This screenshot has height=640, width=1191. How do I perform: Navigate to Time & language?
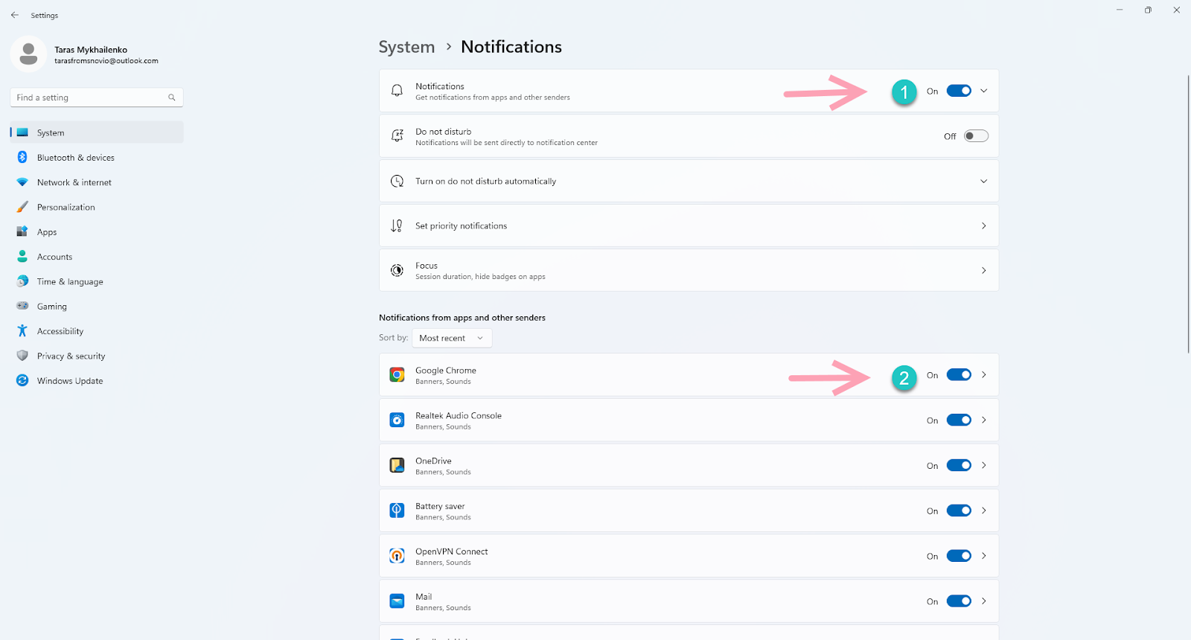(97, 281)
